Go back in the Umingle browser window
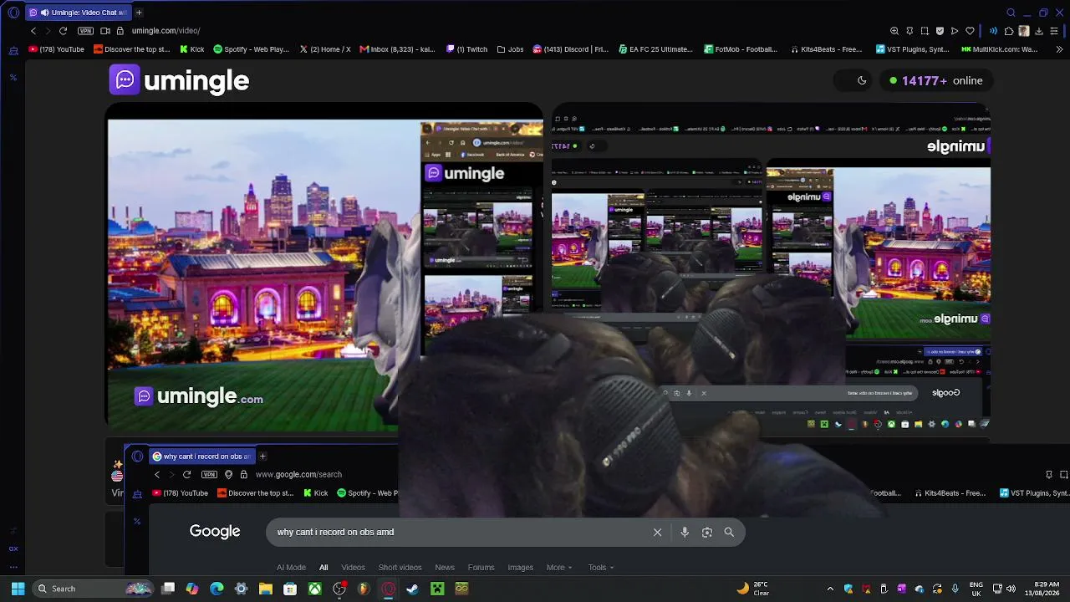This screenshot has height=602, width=1070. tap(33, 31)
